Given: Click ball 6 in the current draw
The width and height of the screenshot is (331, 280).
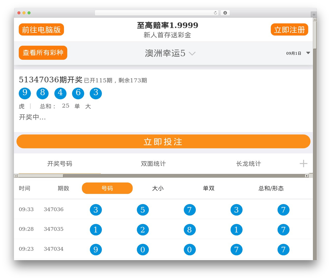Looking at the screenshot, I should click(x=78, y=93).
